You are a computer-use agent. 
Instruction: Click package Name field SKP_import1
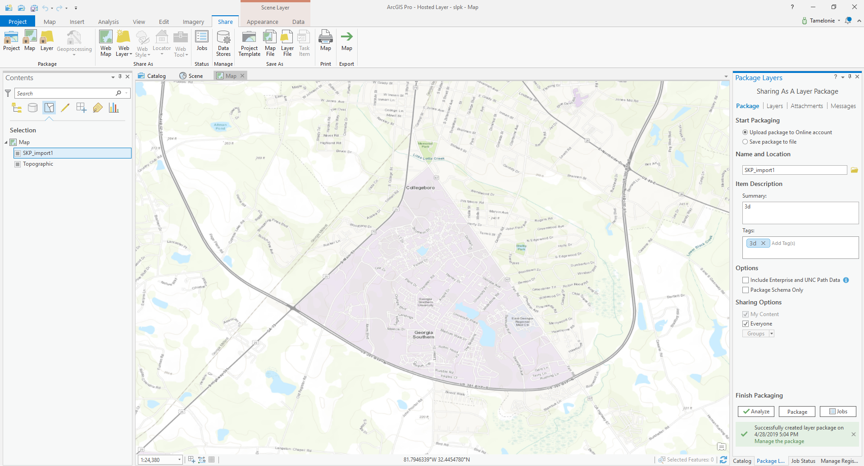(795, 170)
